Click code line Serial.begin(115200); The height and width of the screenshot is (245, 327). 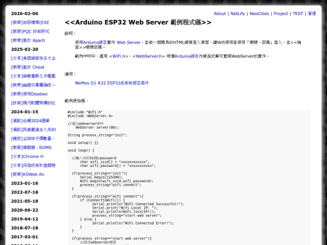tap(101, 177)
